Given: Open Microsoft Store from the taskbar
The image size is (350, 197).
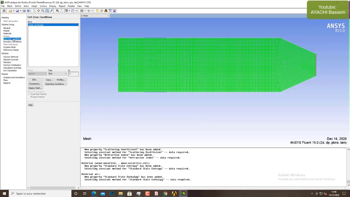Looking at the screenshot, I should (x=129, y=193).
